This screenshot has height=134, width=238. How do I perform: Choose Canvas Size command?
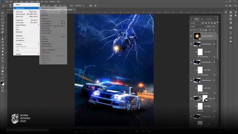pyautogui.click(x=26, y=22)
